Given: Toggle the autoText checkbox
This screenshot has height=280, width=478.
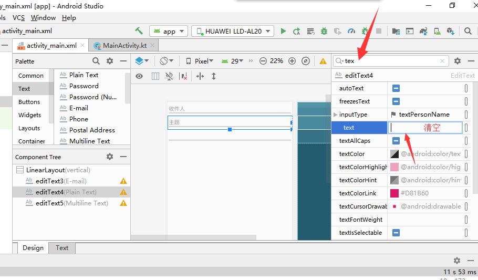Looking at the screenshot, I should 396,88.
